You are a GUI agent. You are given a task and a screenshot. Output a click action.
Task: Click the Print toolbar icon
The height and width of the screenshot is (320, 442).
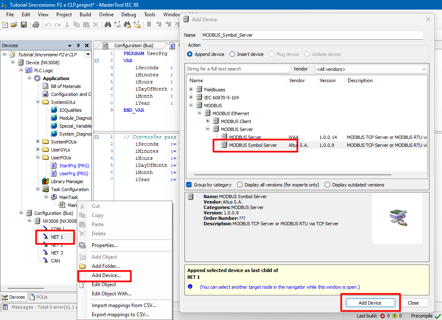36,25
